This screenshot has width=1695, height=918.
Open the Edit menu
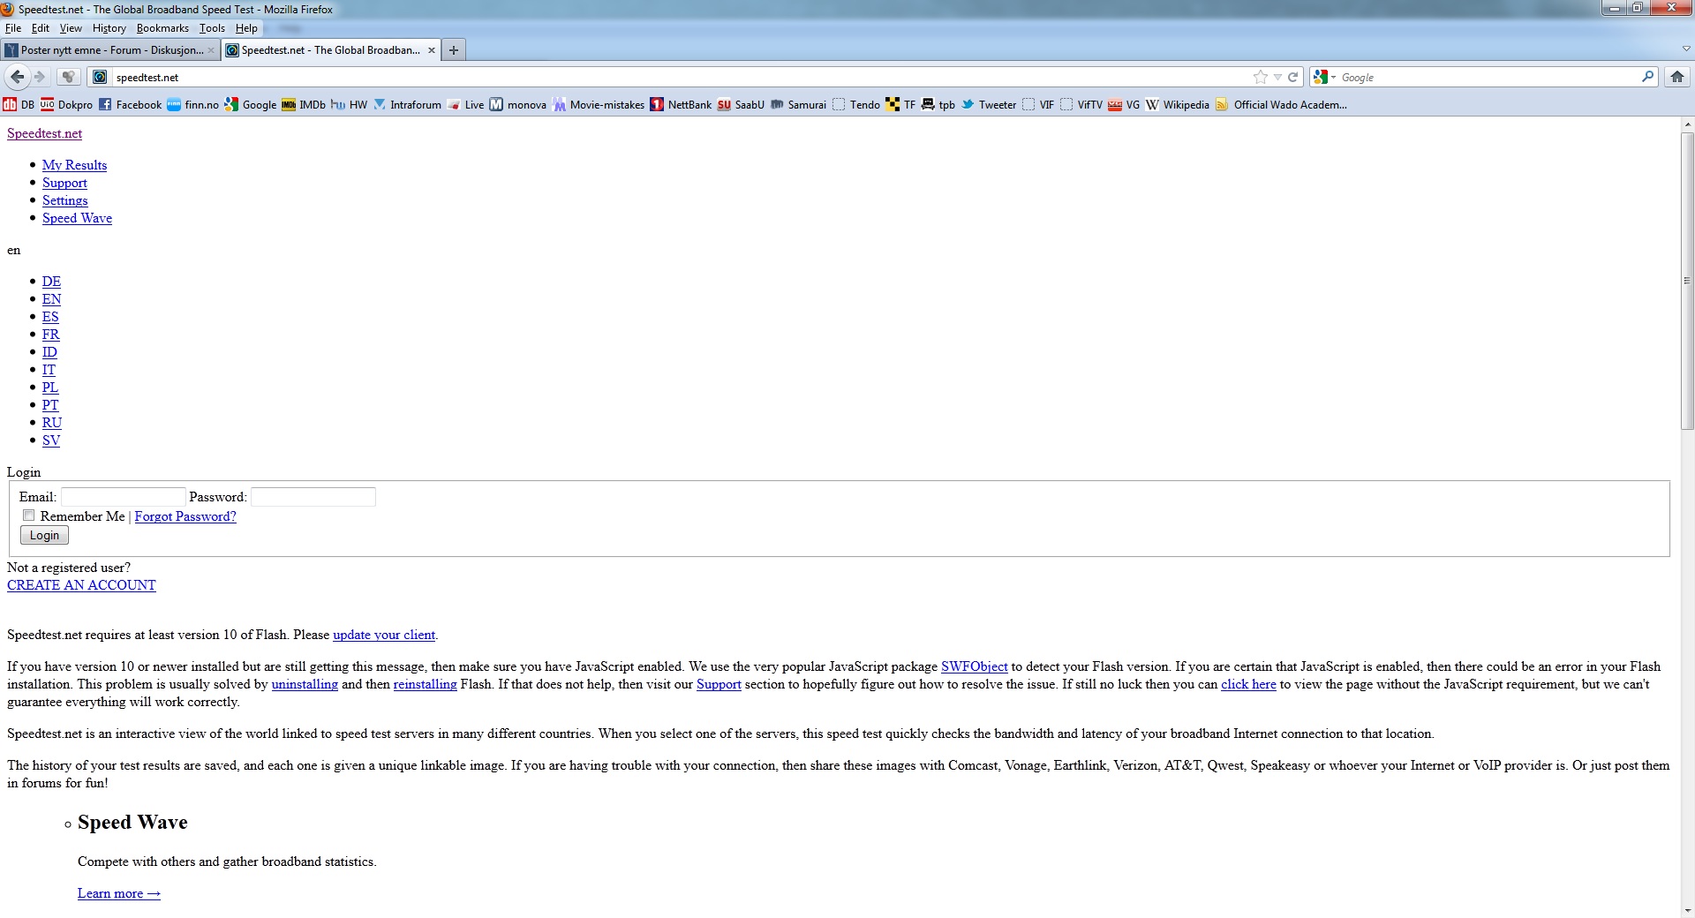click(41, 28)
